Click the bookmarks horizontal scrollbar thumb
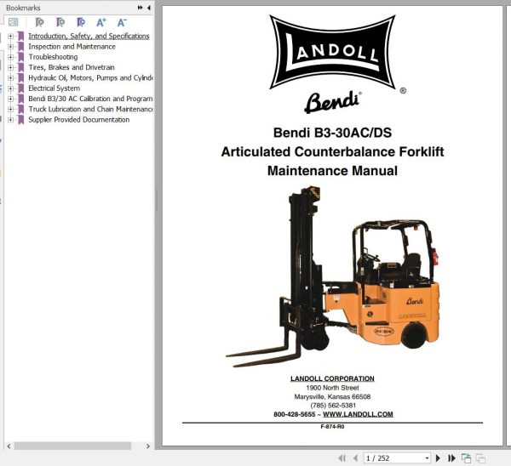The width and height of the screenshot is (511, 466). pos(72,446)
